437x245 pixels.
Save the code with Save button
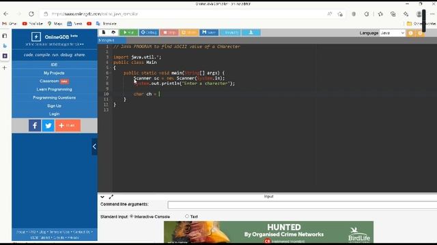coord(209,33)
